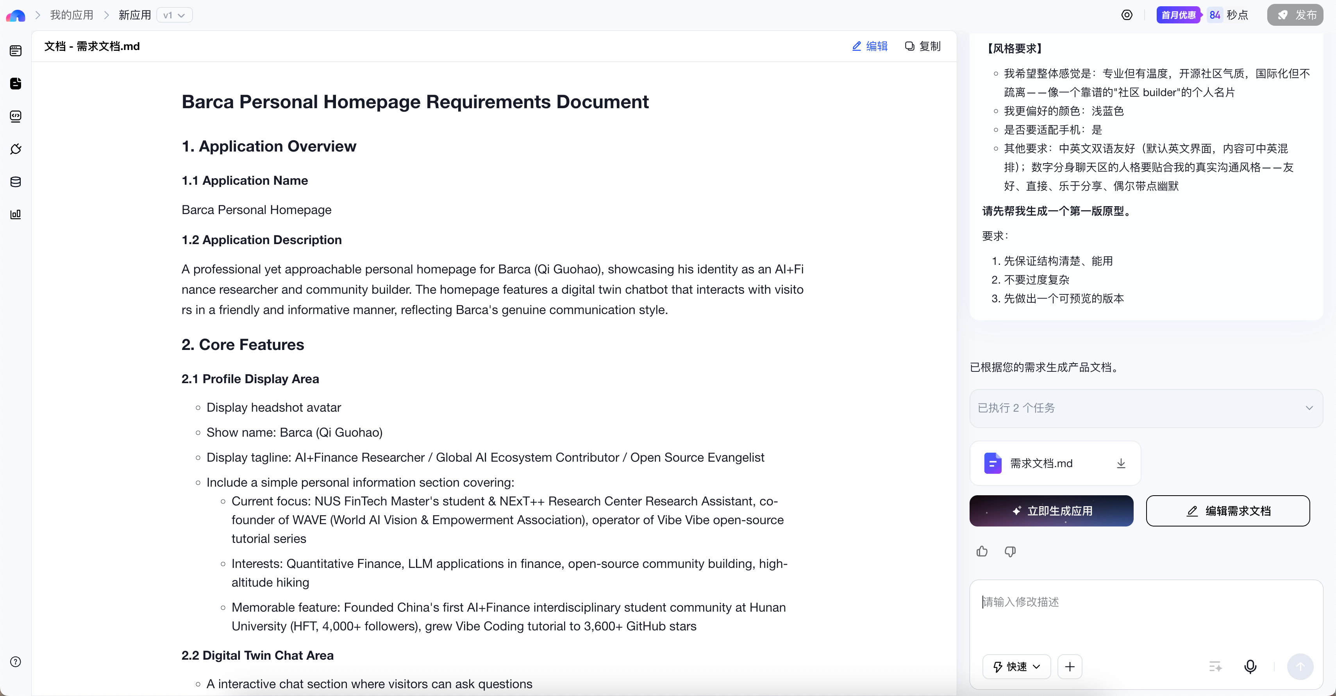The image size is (1336, 696).
Task: Click the 复制 copy button
Action: click(x=923, y=46)
